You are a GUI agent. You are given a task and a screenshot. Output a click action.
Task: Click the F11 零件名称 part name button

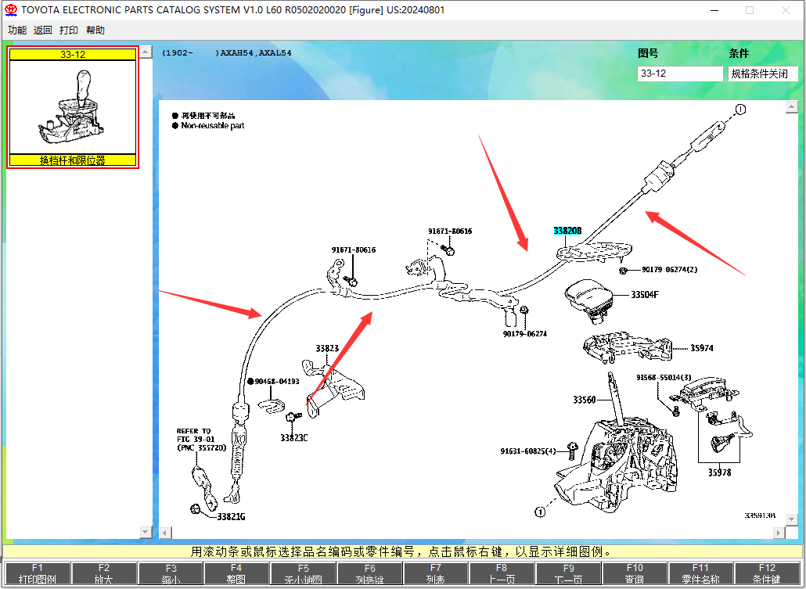point(700,573)
